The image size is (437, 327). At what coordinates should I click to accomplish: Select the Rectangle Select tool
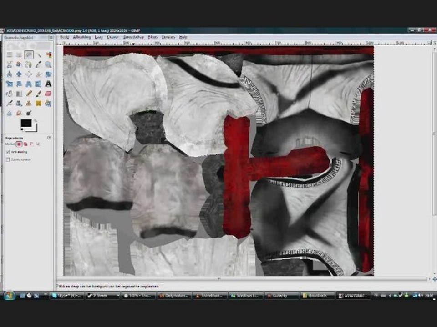[10, 55]
